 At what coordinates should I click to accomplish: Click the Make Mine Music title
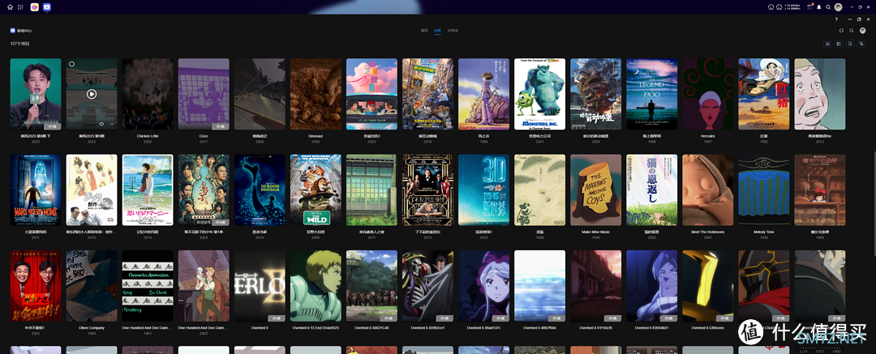point(595,232)
